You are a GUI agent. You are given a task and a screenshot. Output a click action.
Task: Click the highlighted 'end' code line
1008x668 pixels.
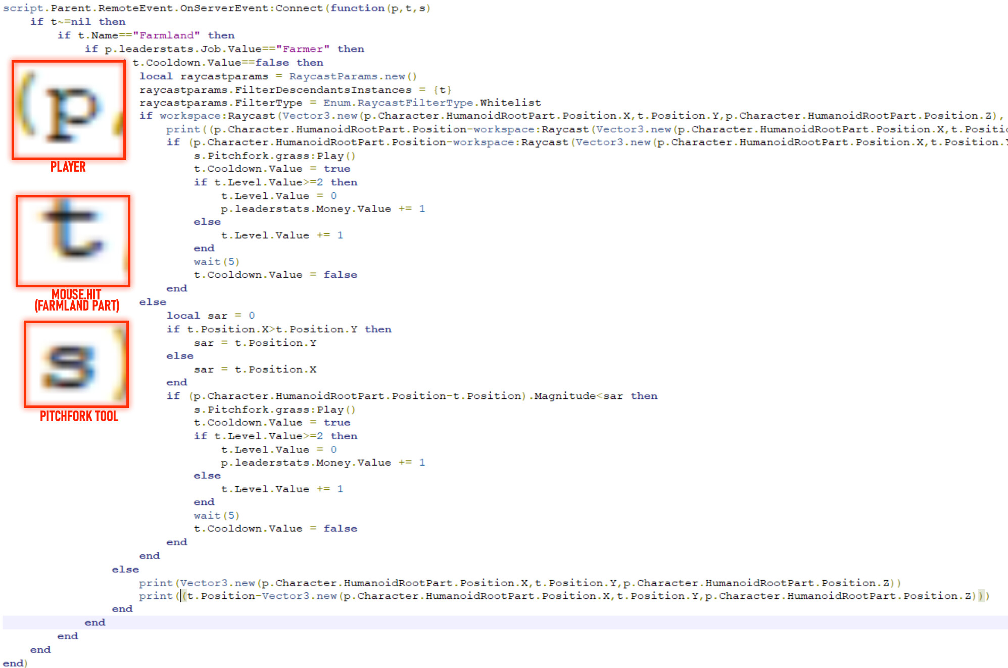pyautogui.click(x=95, y=622)
